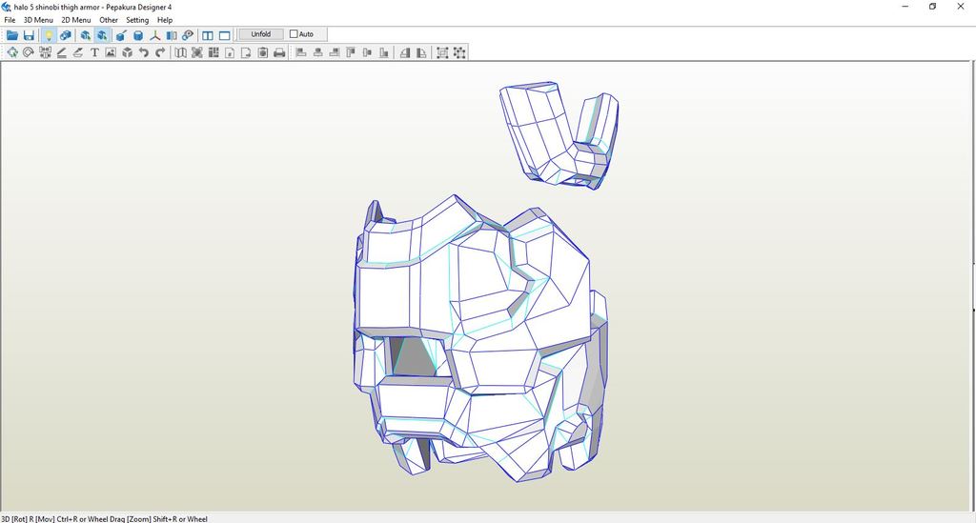Click the folded map pattern icon
This screenshot has width=976, height=523.
(x=180, y=52)
